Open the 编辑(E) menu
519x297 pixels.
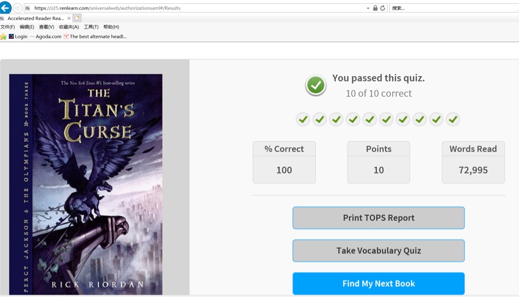point(27,27)
